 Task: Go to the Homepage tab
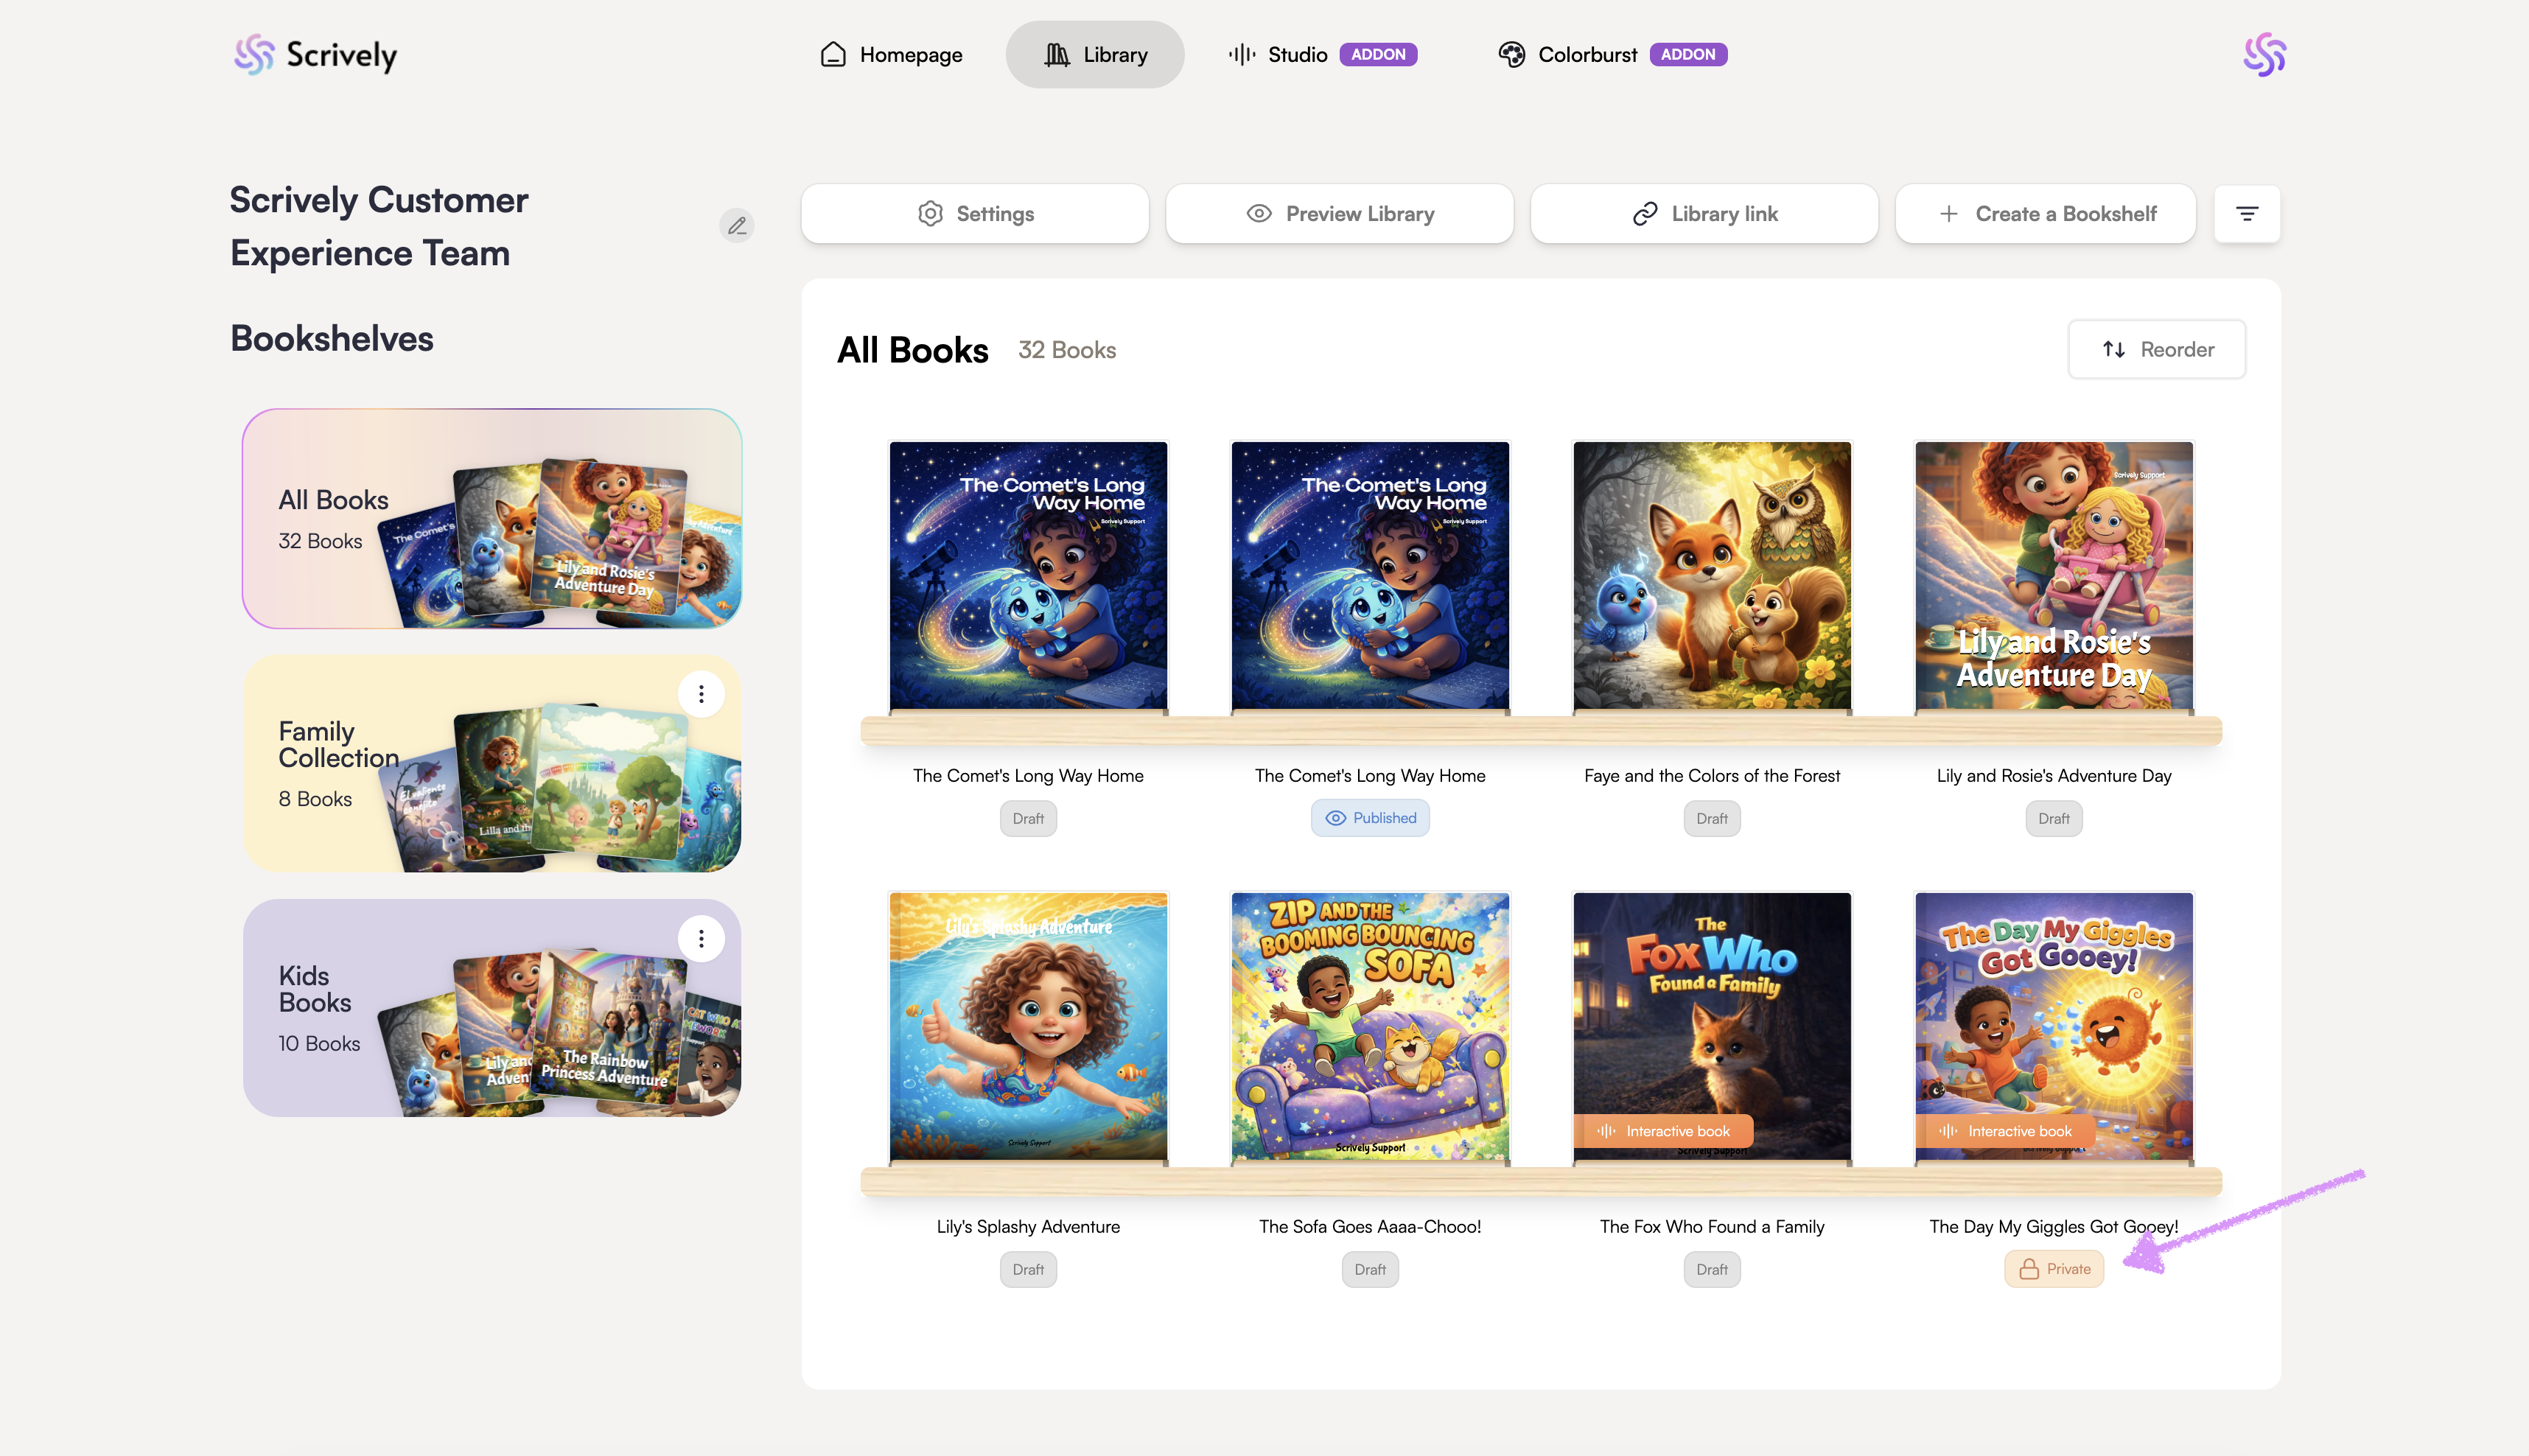[891, 55]
